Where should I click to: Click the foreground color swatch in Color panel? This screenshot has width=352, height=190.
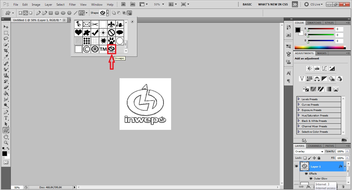coord(298,30)
